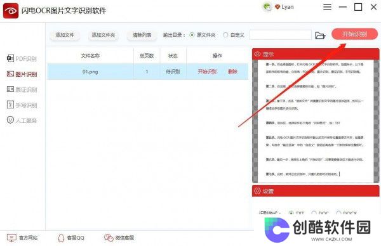Switch to 票证识别 mode

click(22, 89)
